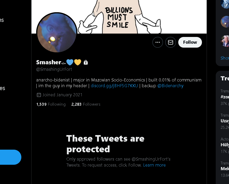Click the padlock protected-account icon

tap(86, 62)
